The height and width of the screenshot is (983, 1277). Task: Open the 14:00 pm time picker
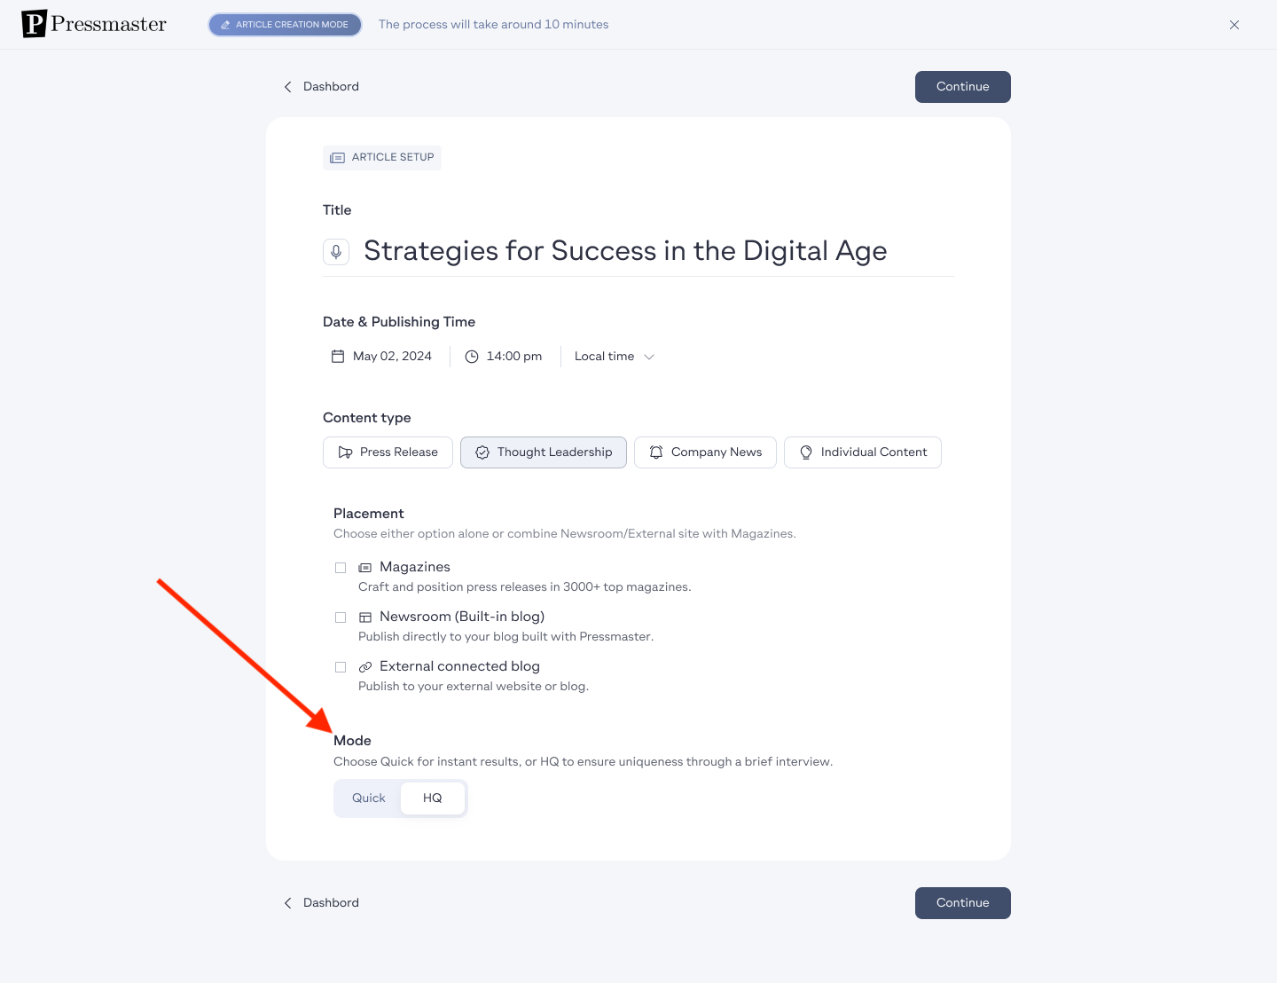[504, 357]
